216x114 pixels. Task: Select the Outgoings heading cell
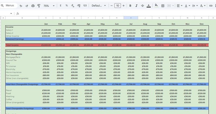coord(22,51)
